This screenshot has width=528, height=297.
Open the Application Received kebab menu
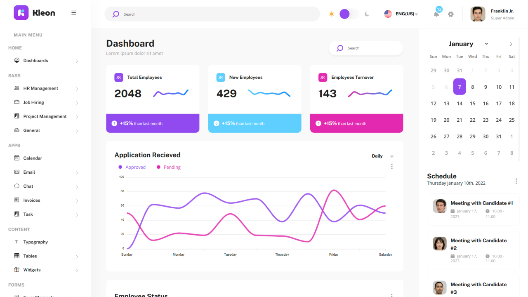point(391,166)
